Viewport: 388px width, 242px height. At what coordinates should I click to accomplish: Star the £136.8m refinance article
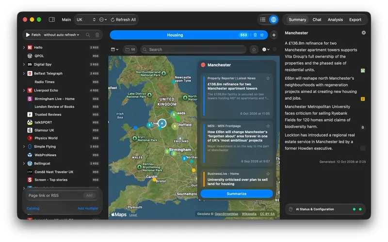pyautogui.click(x=268, y=78)
